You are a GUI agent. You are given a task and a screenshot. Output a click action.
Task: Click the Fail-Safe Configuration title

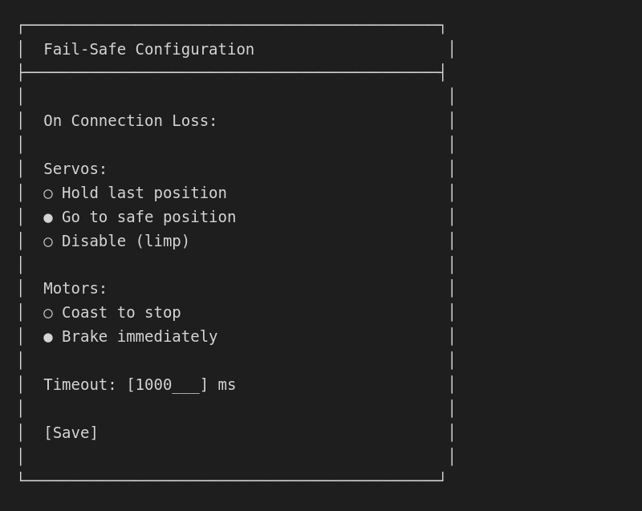(148, 49)
